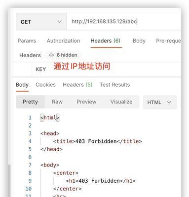The image size is (189, 197).
Task: Open the response Cookies tab
Action: tap(45, 85)
